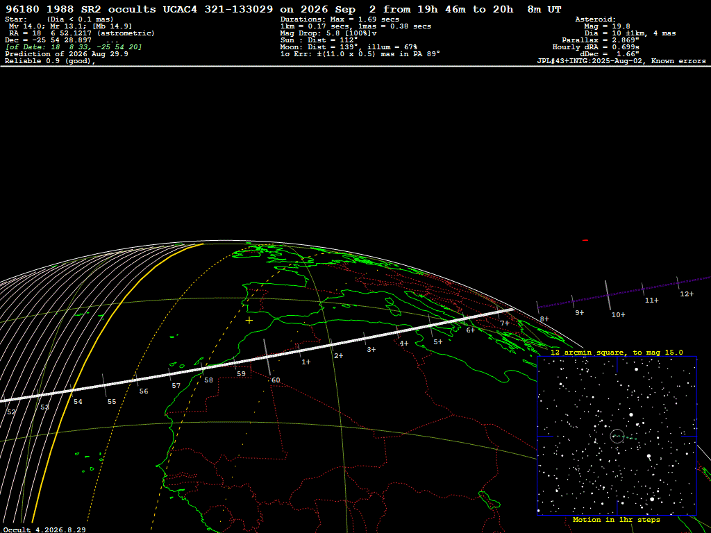Viewport: 711px width, 533px height.
Task: Click the 10+ tick on purple path
Action: (x=618, y=314)
